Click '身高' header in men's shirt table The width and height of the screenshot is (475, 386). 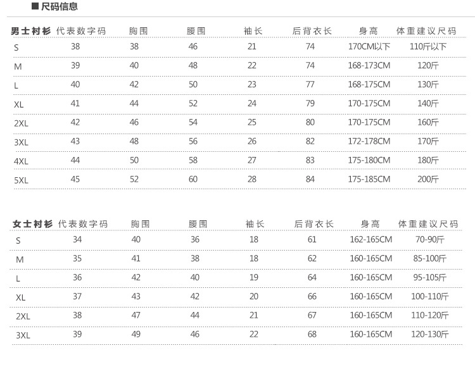[369, 31]
